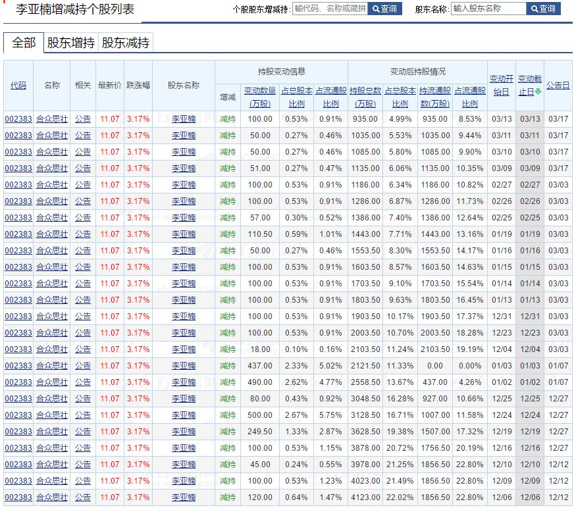Viewport: 574px width, 508px height.
Task: Click the 19.19% circulating share ratio cell
Action: [x=470, y=349]
